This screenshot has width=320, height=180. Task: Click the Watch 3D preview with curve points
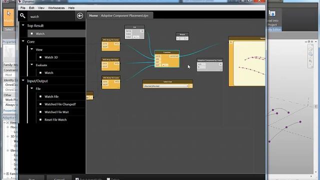[x=249, y=63]
